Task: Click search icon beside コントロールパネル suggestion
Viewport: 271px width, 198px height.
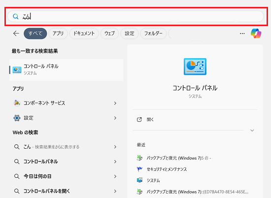Action: pyautogui.click(x=17, y=162)
